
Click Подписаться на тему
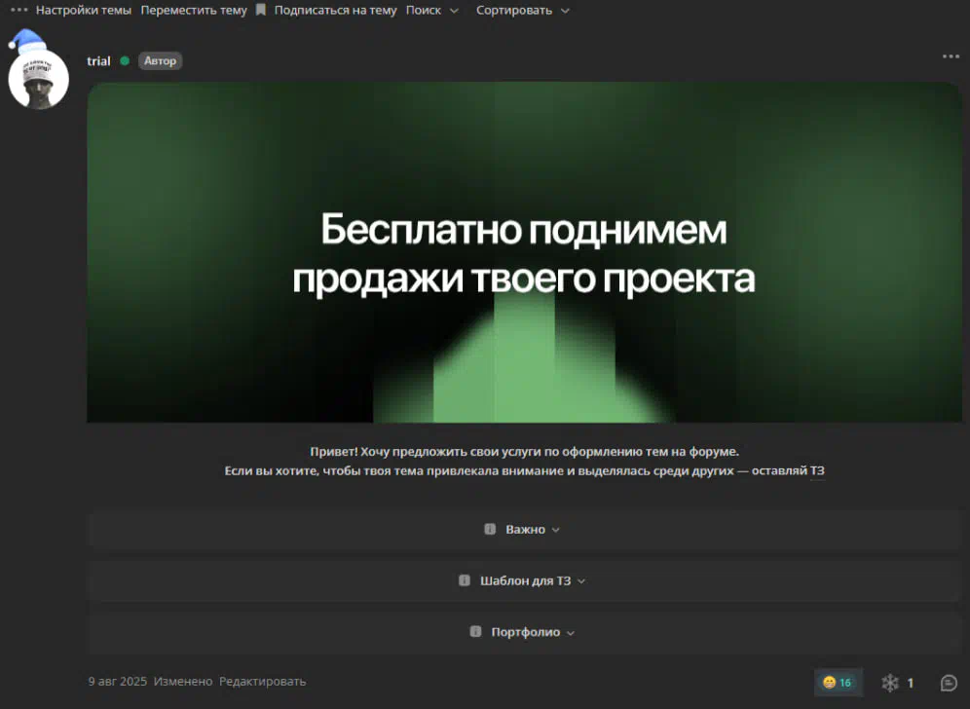[x=335, y=11]
